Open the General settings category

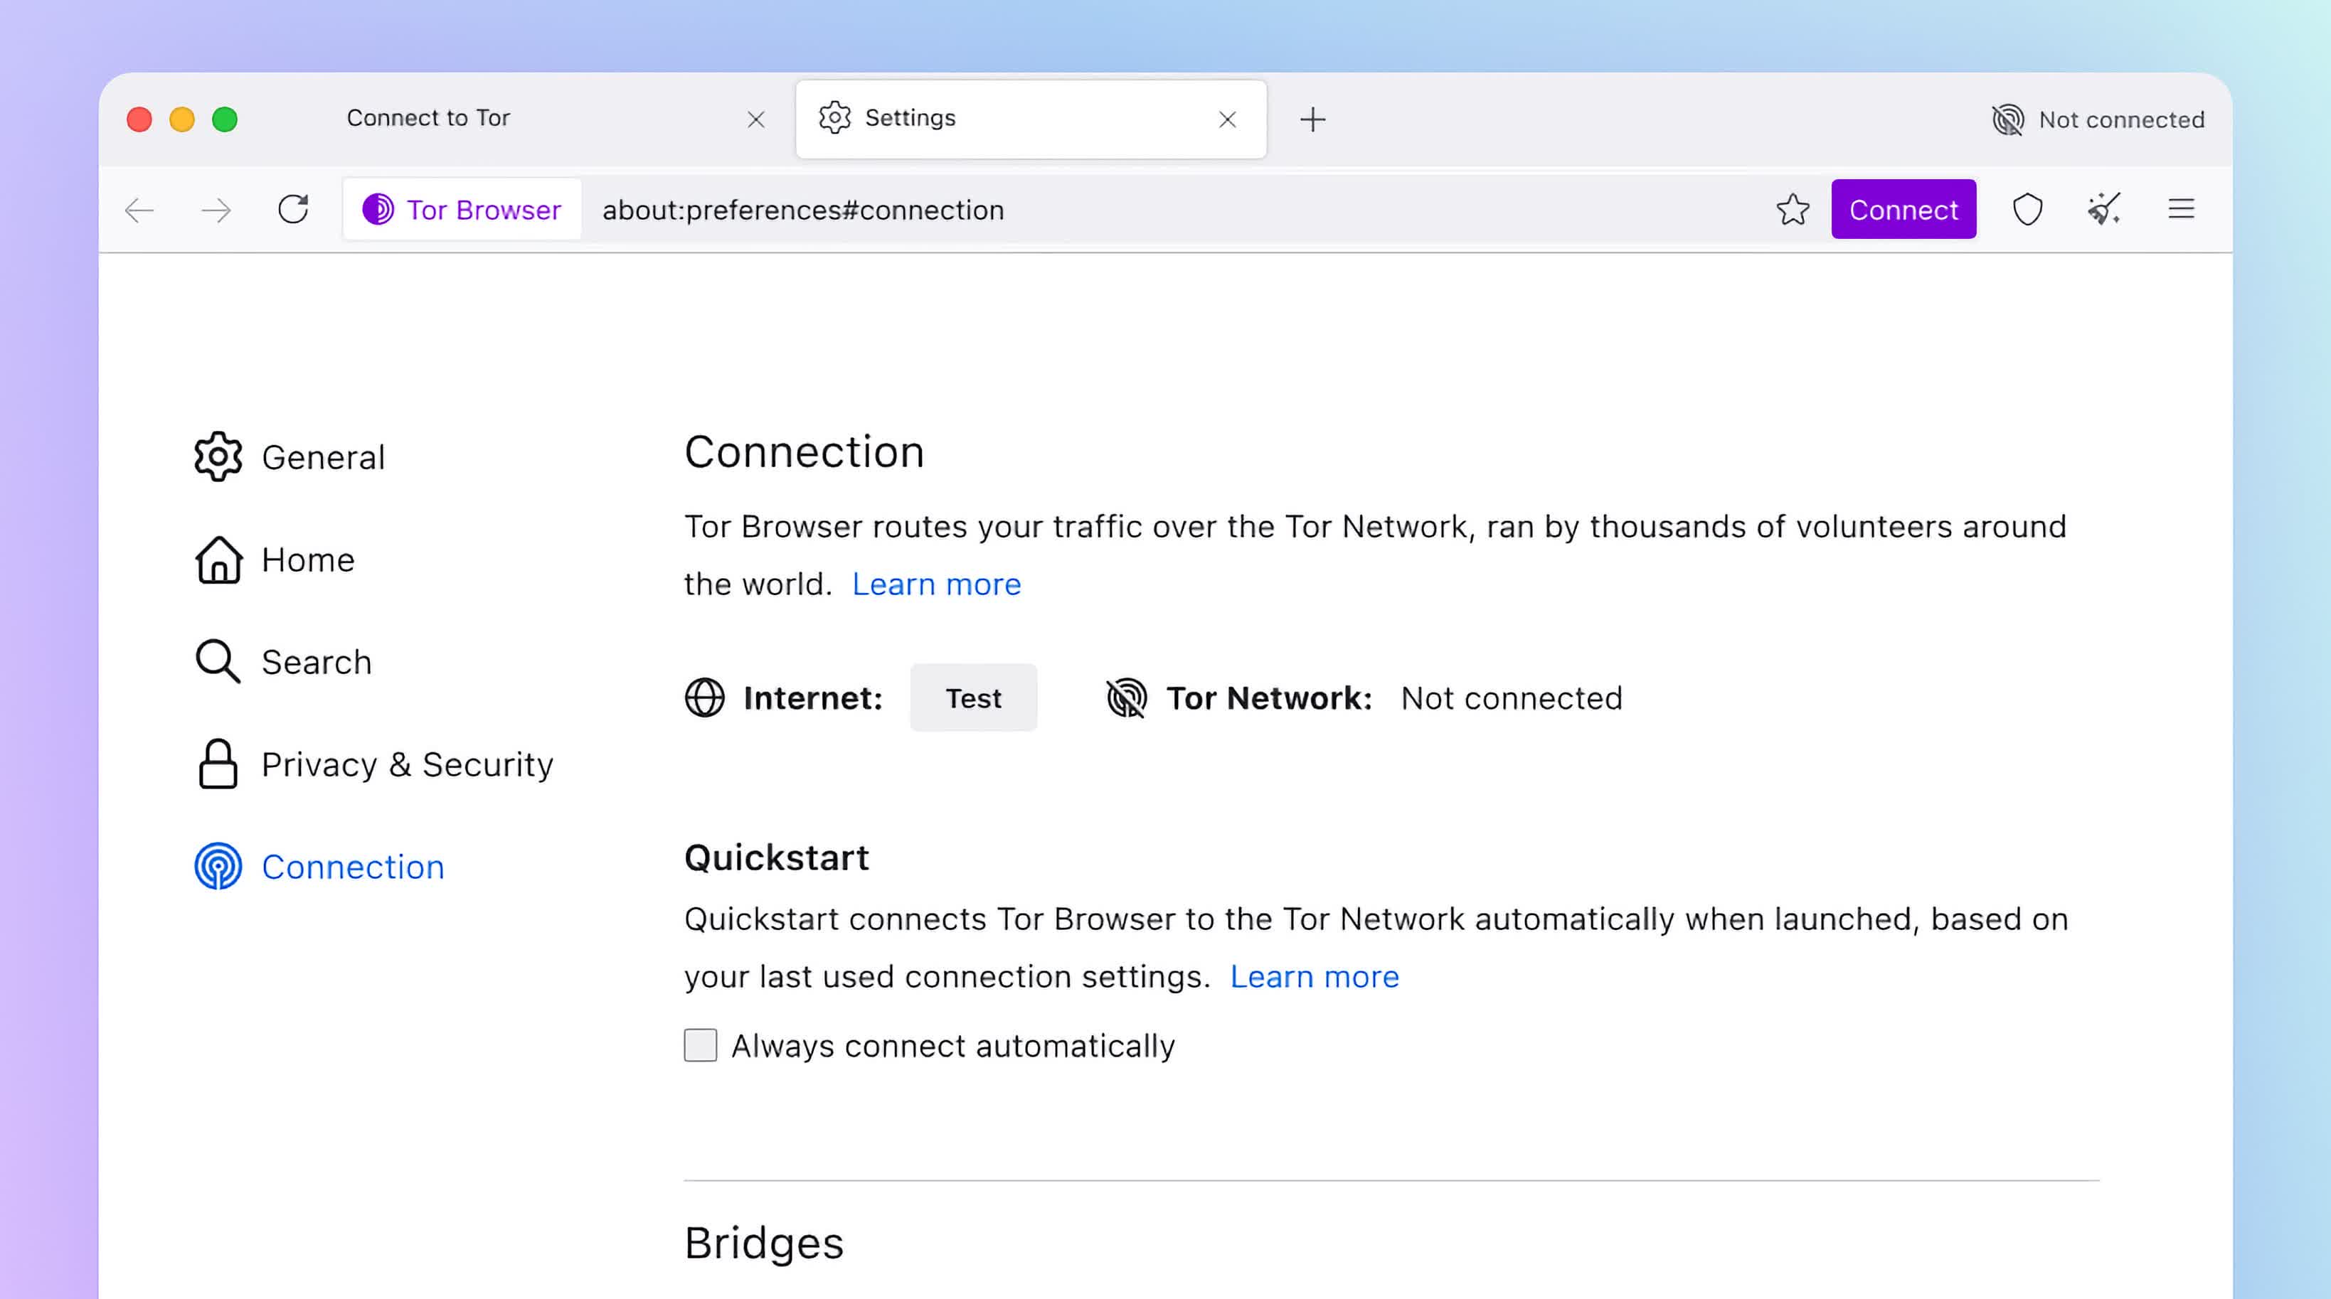click(290, 458)
